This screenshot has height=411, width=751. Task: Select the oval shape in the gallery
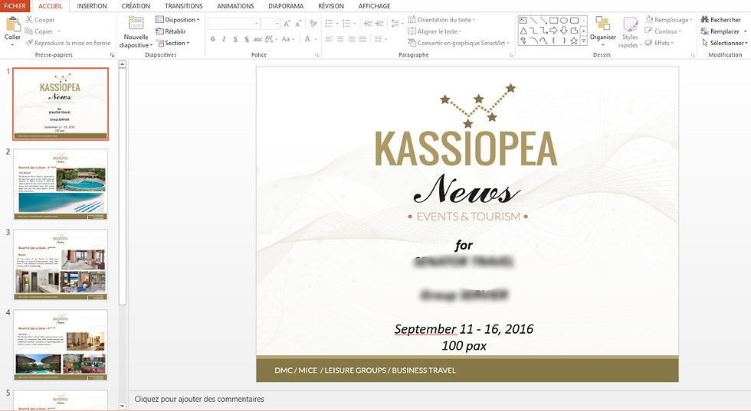(x=564, y=20)
